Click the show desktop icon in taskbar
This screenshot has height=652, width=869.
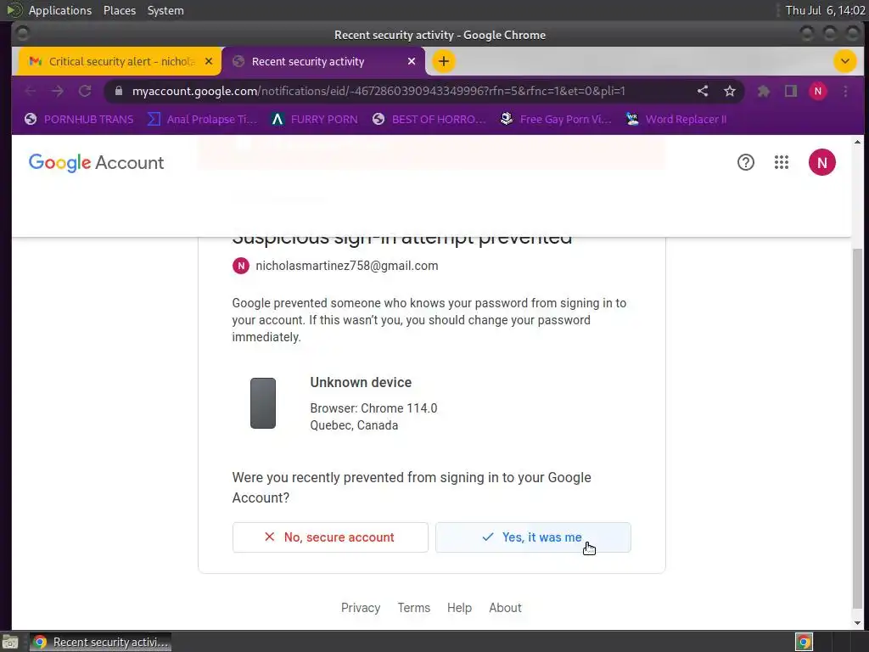click(10, 642)
